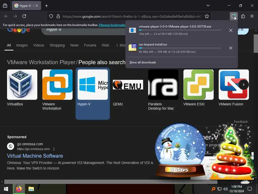The width and height of the screenshot is (258, 194).
Task: Open Manage bookmarks link
Action: point(112,25)
